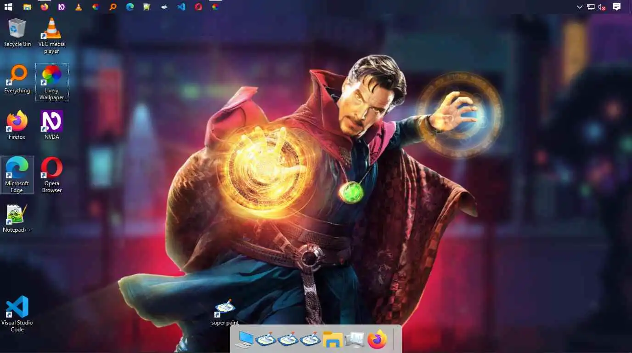The height and width of the screenshot is (353, 632).
Task: Click the Opera icon on the top taskbar
Action: coord(198,7)
